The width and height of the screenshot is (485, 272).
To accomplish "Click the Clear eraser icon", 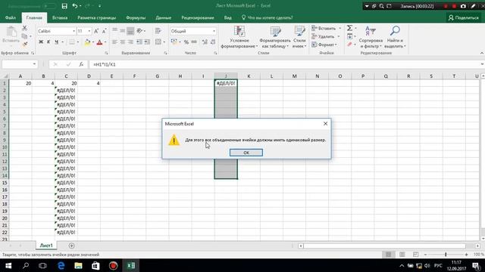I will point(349,45).
